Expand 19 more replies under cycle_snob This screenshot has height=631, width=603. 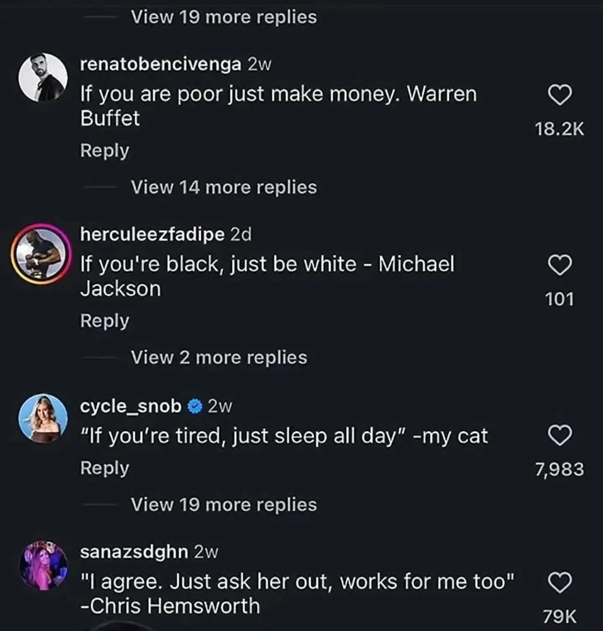224,504
